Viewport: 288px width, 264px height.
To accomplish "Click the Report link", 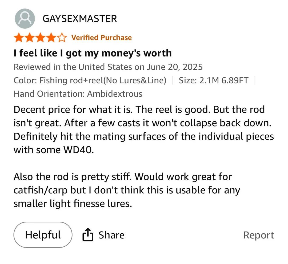I will (258, 235).
